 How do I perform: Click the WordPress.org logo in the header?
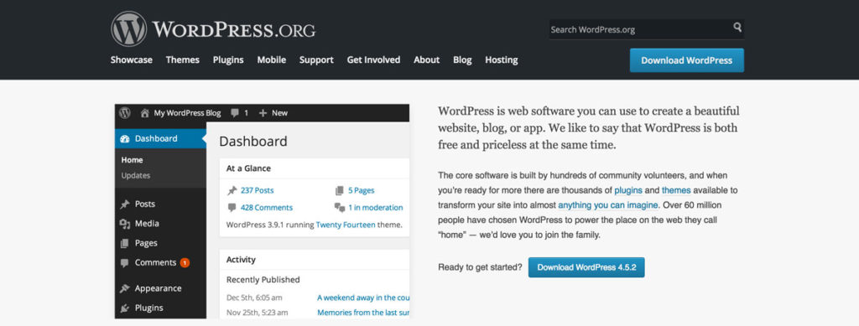(x=213, y=29)
